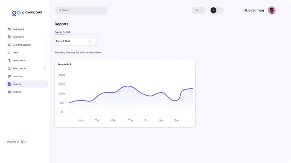Viewport: 291px width, 163px height.
Task: Click the Dashboard grid icon
Action: tap(9, 29)
